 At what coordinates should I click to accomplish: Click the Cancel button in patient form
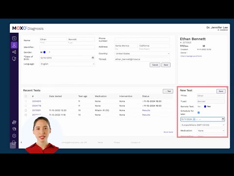coord(155,65)
